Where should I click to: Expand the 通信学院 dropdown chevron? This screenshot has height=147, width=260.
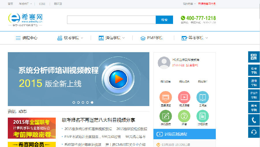pos(124,38)
